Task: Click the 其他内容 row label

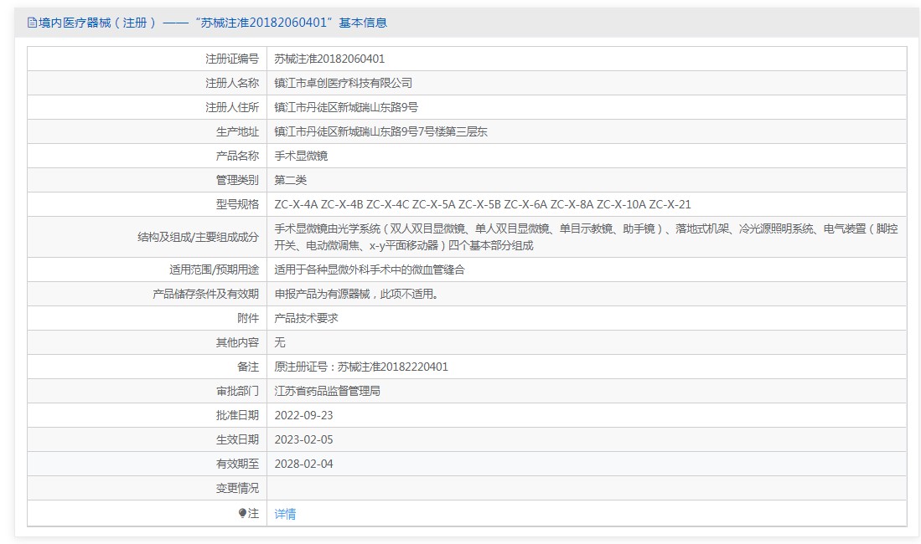Action: tap(237, 342)
